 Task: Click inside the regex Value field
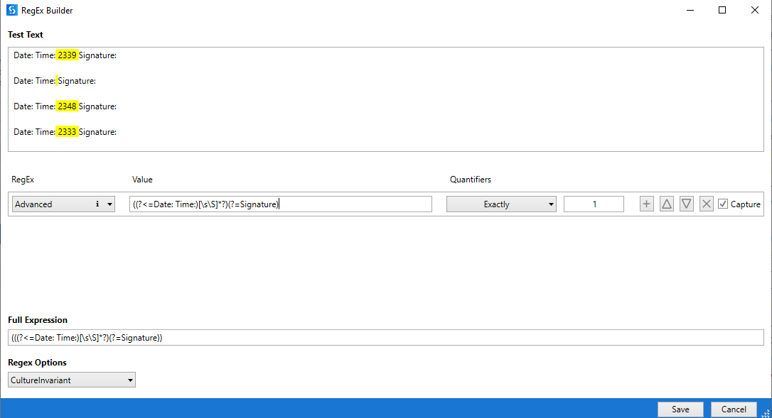(279, 204)
